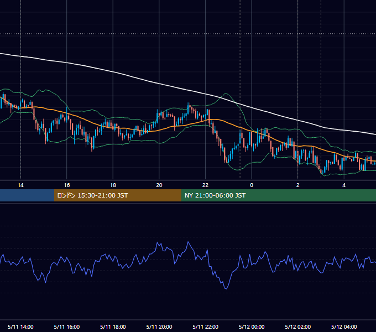Screen dimensions: 376x332
Task: Click the blue session bar before London
Action: tap(27, 195)
